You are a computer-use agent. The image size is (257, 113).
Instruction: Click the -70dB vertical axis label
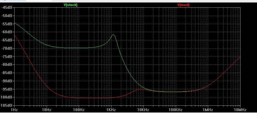point(7,48)
